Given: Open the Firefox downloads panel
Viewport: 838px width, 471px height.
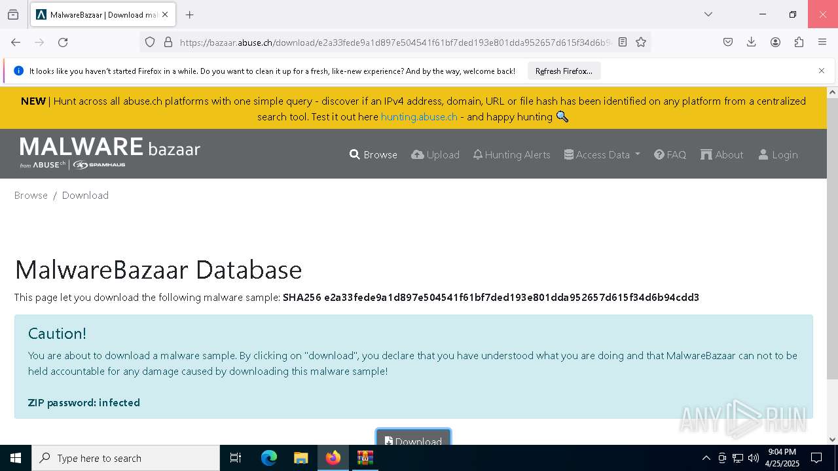Looking at the screenshot, I should (752, 42).
